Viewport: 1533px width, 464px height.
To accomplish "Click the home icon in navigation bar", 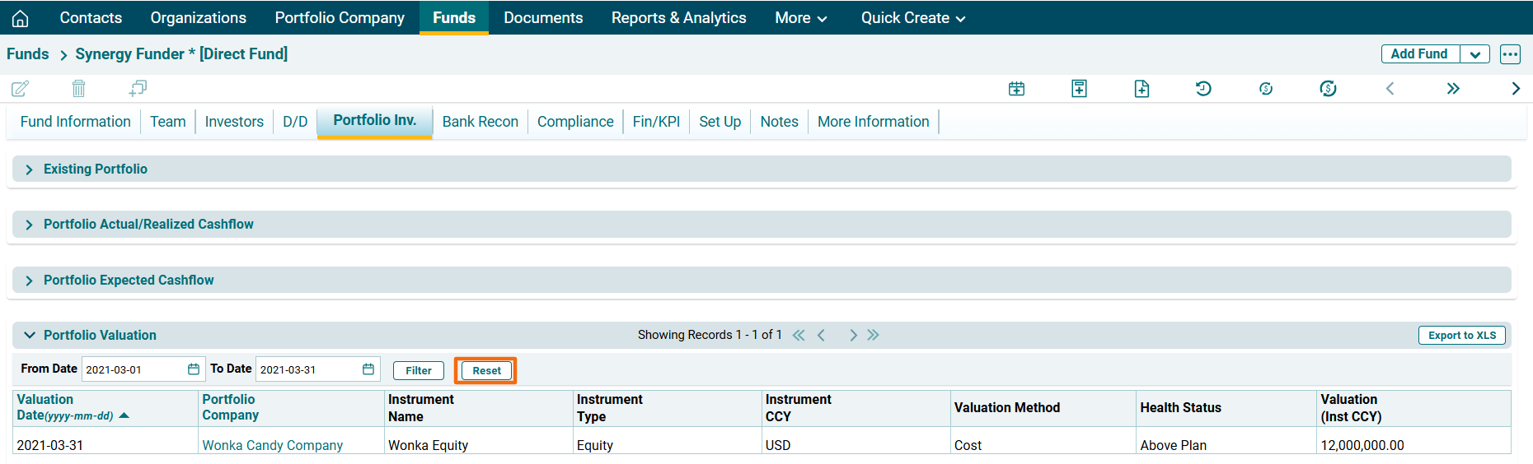I will [21, 18].
